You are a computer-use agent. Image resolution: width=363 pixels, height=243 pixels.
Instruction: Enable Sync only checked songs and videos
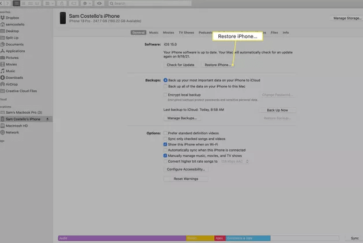pos(165,139)
